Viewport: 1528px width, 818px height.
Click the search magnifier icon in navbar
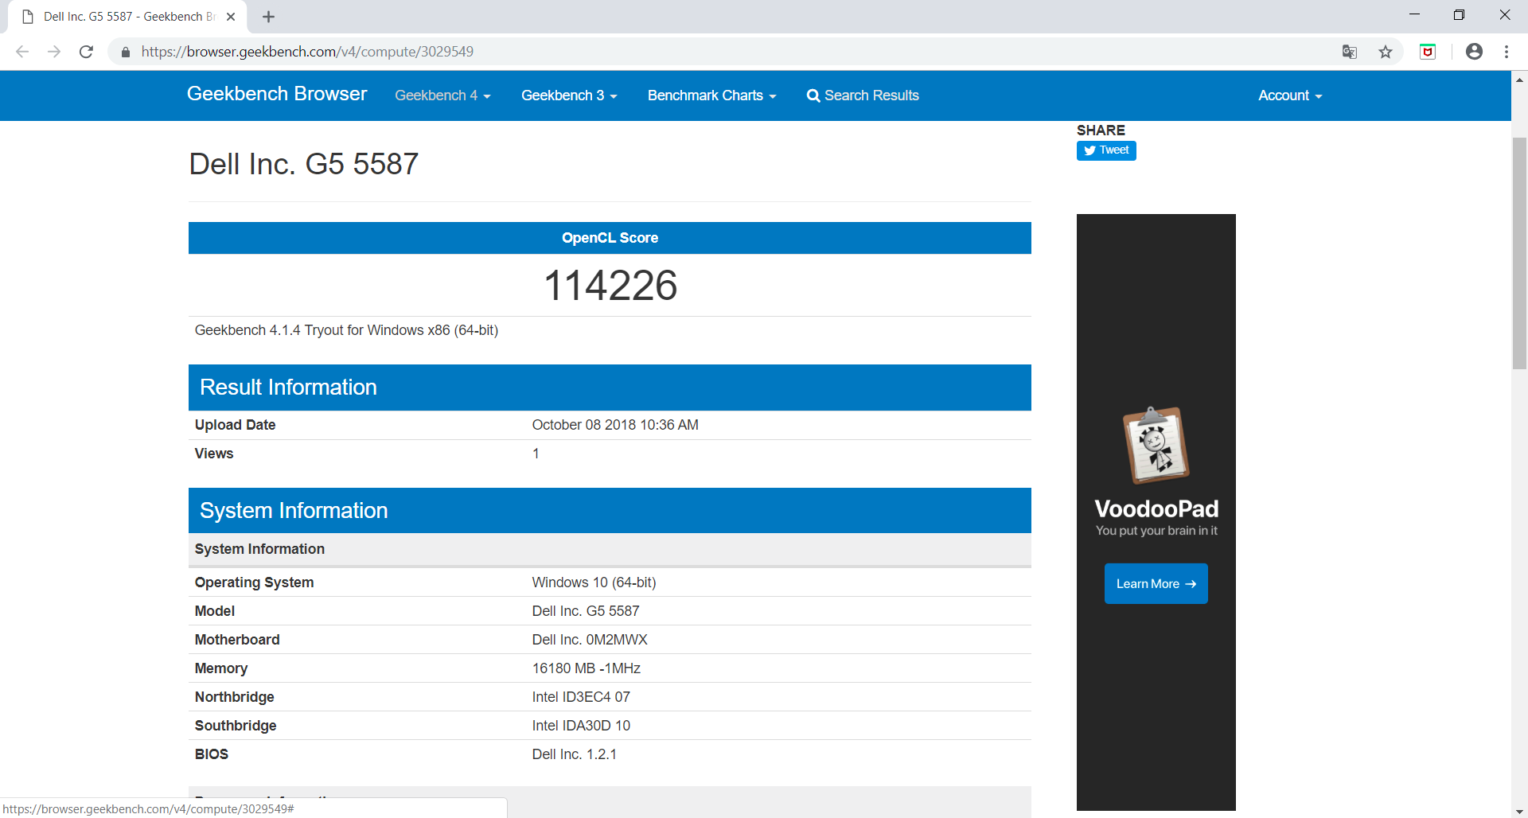tap(813, 95)
